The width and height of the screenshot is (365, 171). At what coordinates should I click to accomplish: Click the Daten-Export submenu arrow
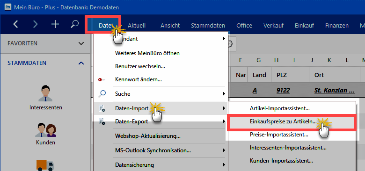224,121
